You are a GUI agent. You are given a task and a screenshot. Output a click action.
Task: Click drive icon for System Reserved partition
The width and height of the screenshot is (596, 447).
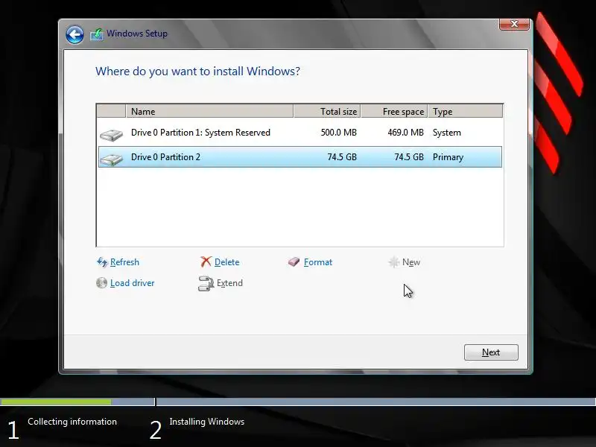click(111, 135)
